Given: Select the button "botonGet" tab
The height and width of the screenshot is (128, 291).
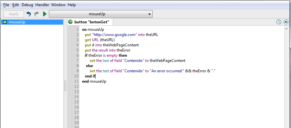Looking at the screenshot, I should [90, 22].
